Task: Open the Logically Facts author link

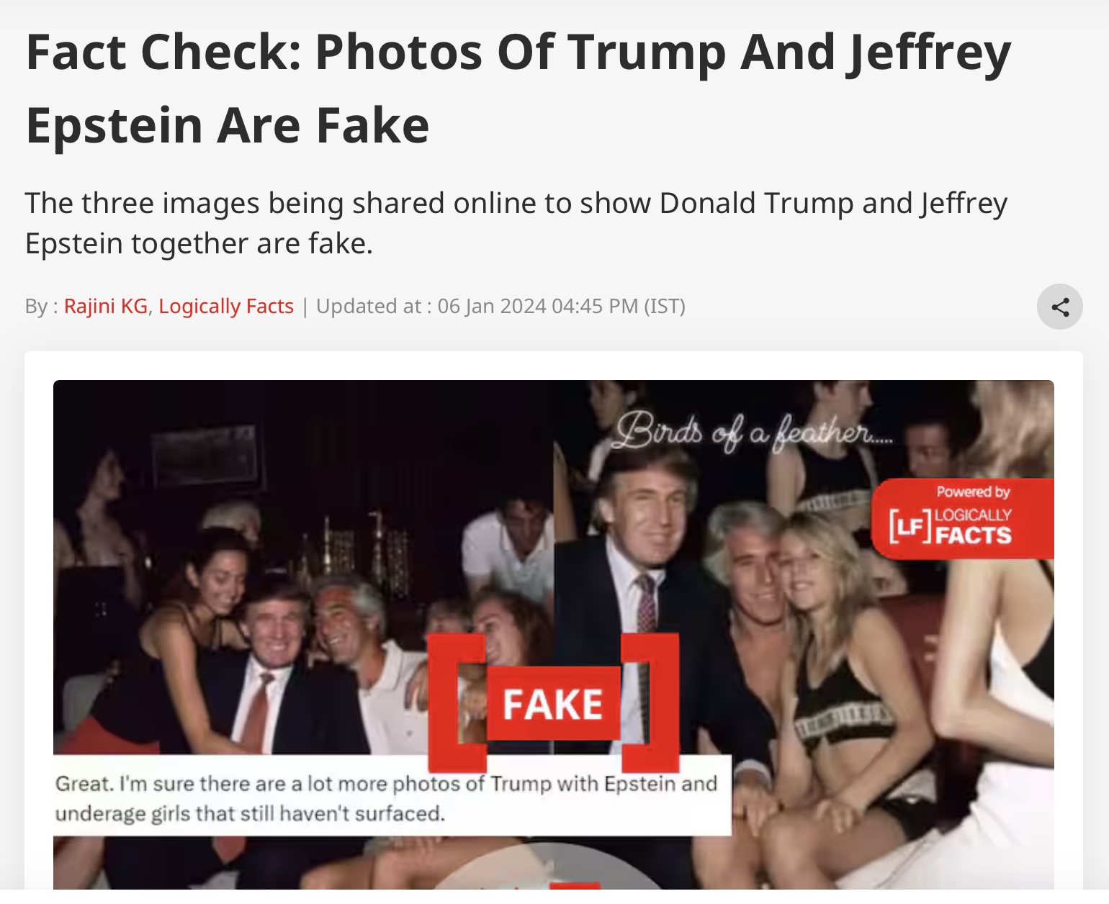Action: [226, 307]
